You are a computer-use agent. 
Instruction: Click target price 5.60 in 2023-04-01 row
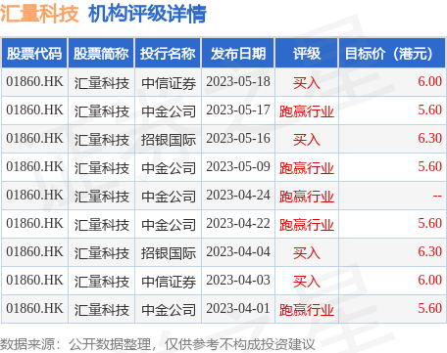429,308
